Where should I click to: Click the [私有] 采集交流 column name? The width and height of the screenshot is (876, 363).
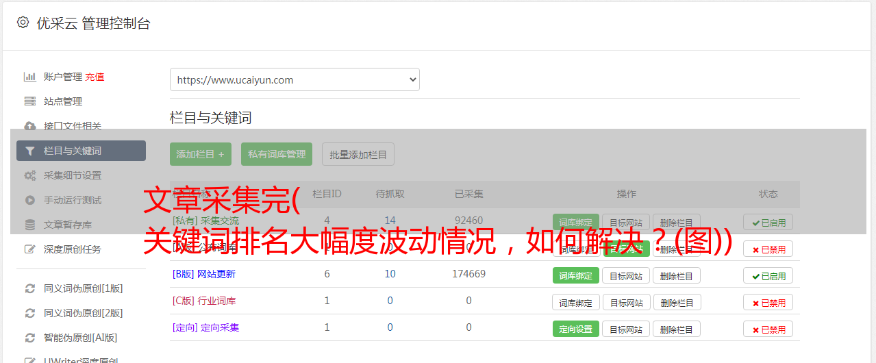pos(206,221)
